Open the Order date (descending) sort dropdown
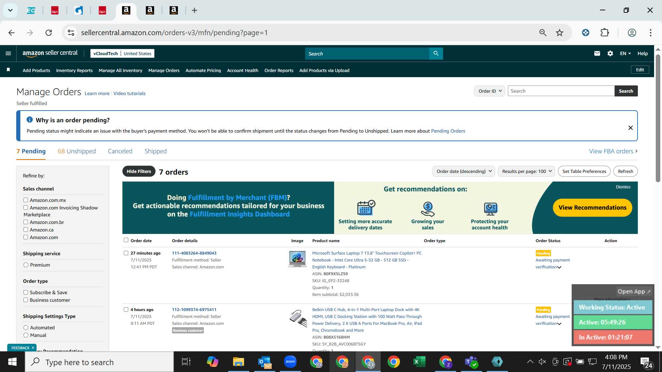 [x=464, y=171]
